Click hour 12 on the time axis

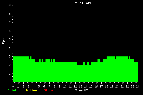[x=75, y=86]
